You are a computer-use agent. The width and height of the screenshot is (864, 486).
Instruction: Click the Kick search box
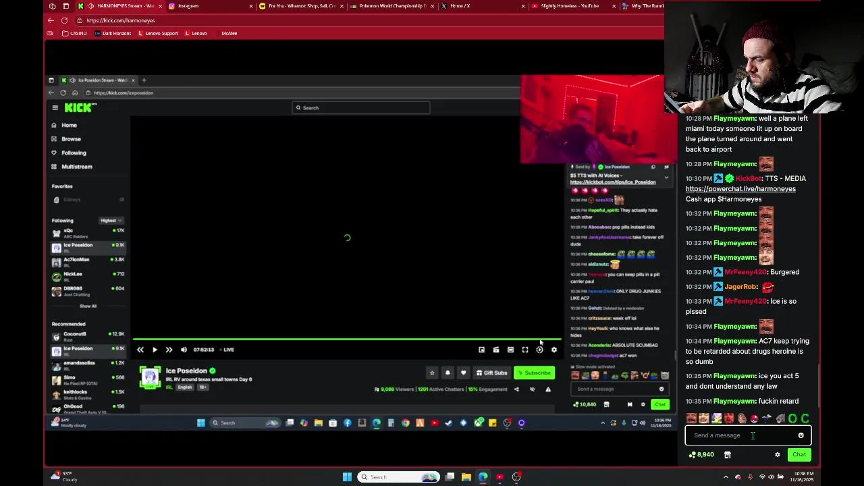pos(360,107)
